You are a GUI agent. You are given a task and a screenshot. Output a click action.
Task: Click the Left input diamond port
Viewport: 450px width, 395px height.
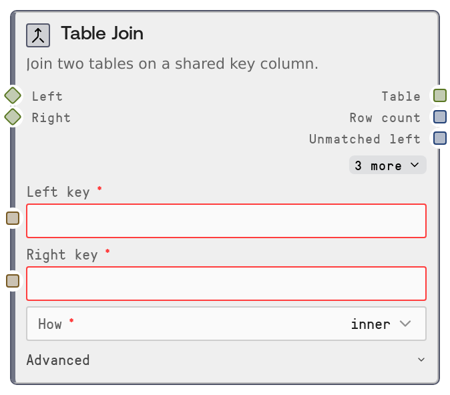tap(13, 96)
